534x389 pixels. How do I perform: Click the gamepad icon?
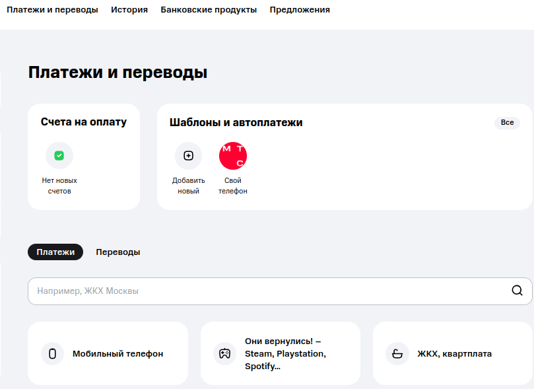(x=225, y=353)
